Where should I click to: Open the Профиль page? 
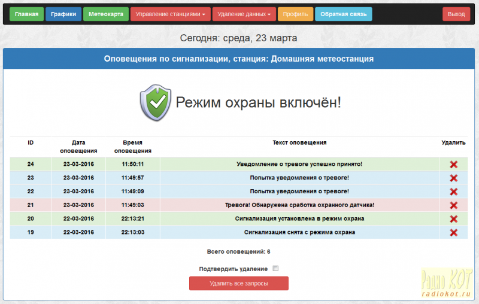click(x=295, y=14)
